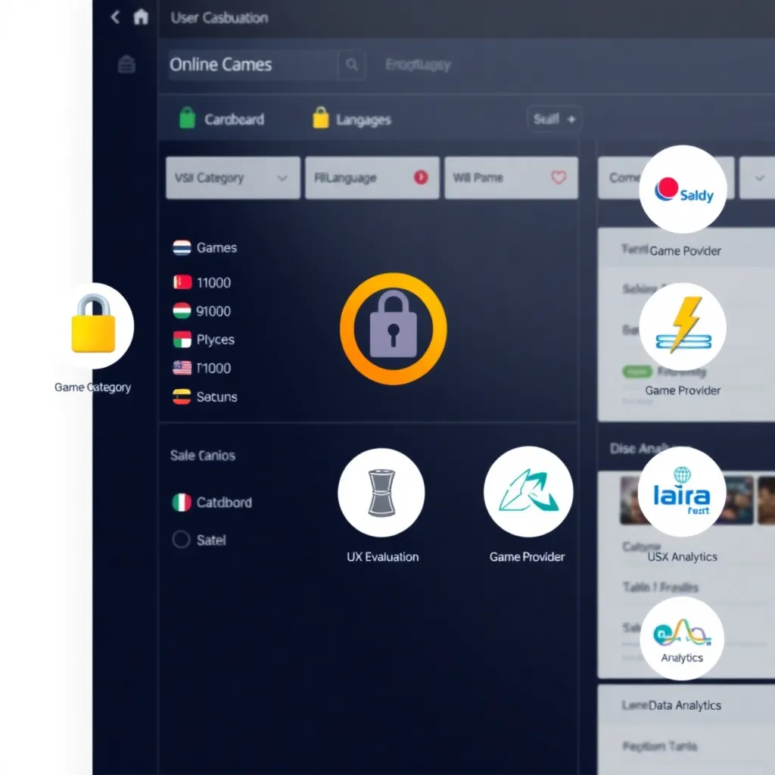775x775 pixels.
Task: Expand the chevron dropdown at far right
Action: [759, 178]
